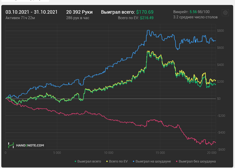Click the $200 y-axis label
The height and width of the screenshot is (168, 235).
coord(221,82)
